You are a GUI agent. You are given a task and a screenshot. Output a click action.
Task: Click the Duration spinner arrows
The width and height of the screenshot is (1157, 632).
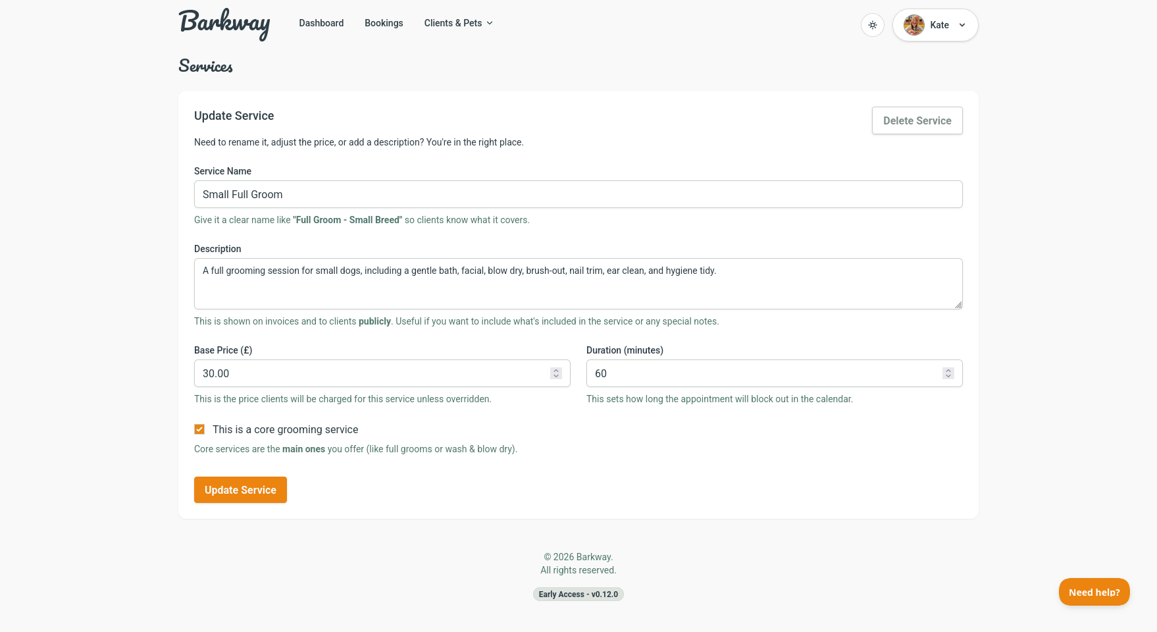[x=948, y=373]
